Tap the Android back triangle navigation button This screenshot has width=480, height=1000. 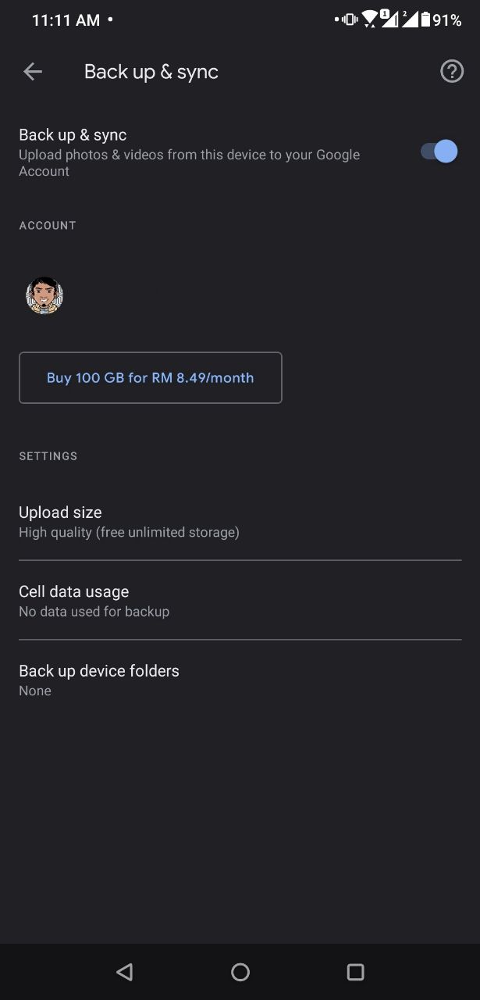[x=124, y=972]
